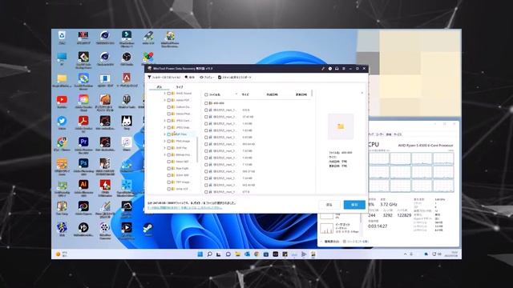Image resolution: width=513 pixels, height=288 pixels.
Task: Click the folder thumbnail in the preview pane
Action: 341,126
